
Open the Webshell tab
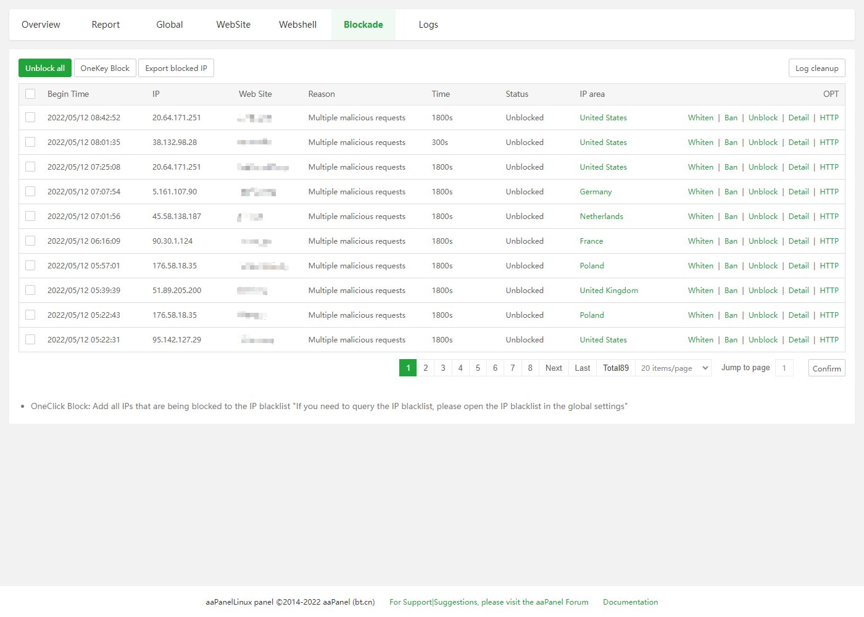click(x=297, y=25)
